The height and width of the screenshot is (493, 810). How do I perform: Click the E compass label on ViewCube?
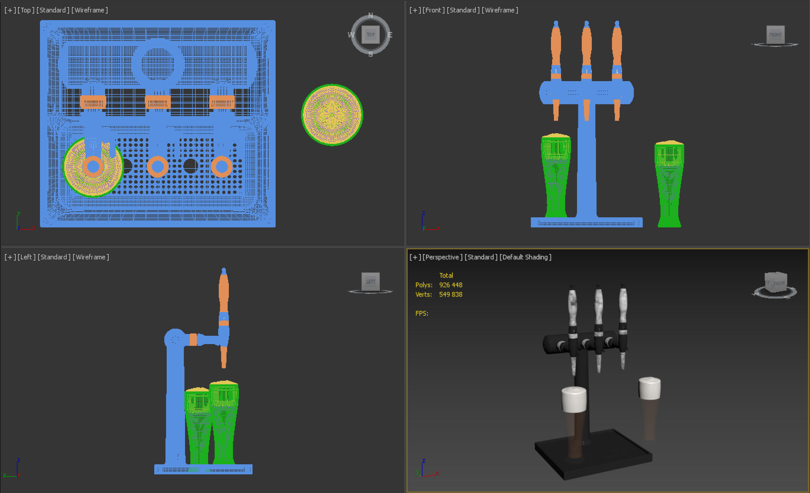point(390,35)
